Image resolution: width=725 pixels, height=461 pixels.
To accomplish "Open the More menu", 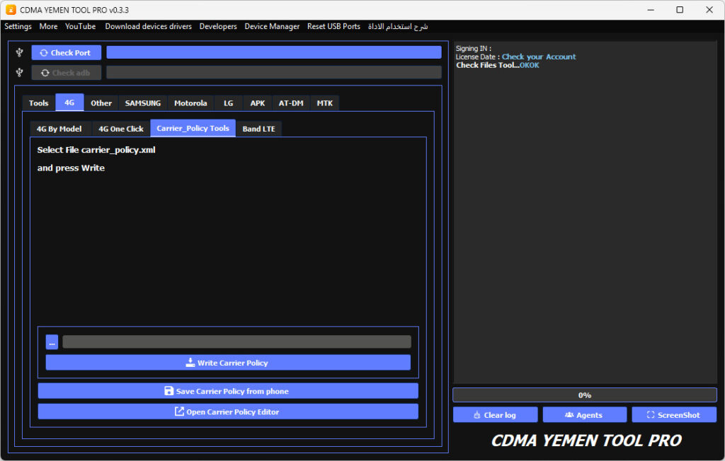I will (48, 26).
